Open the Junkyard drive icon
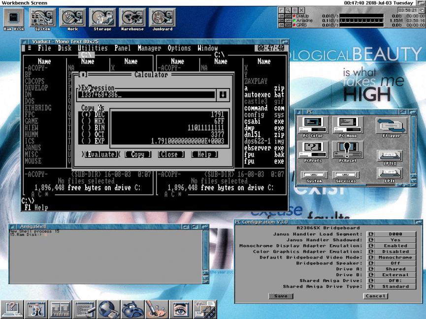The image size is (426, 319). tap(162, 19)
